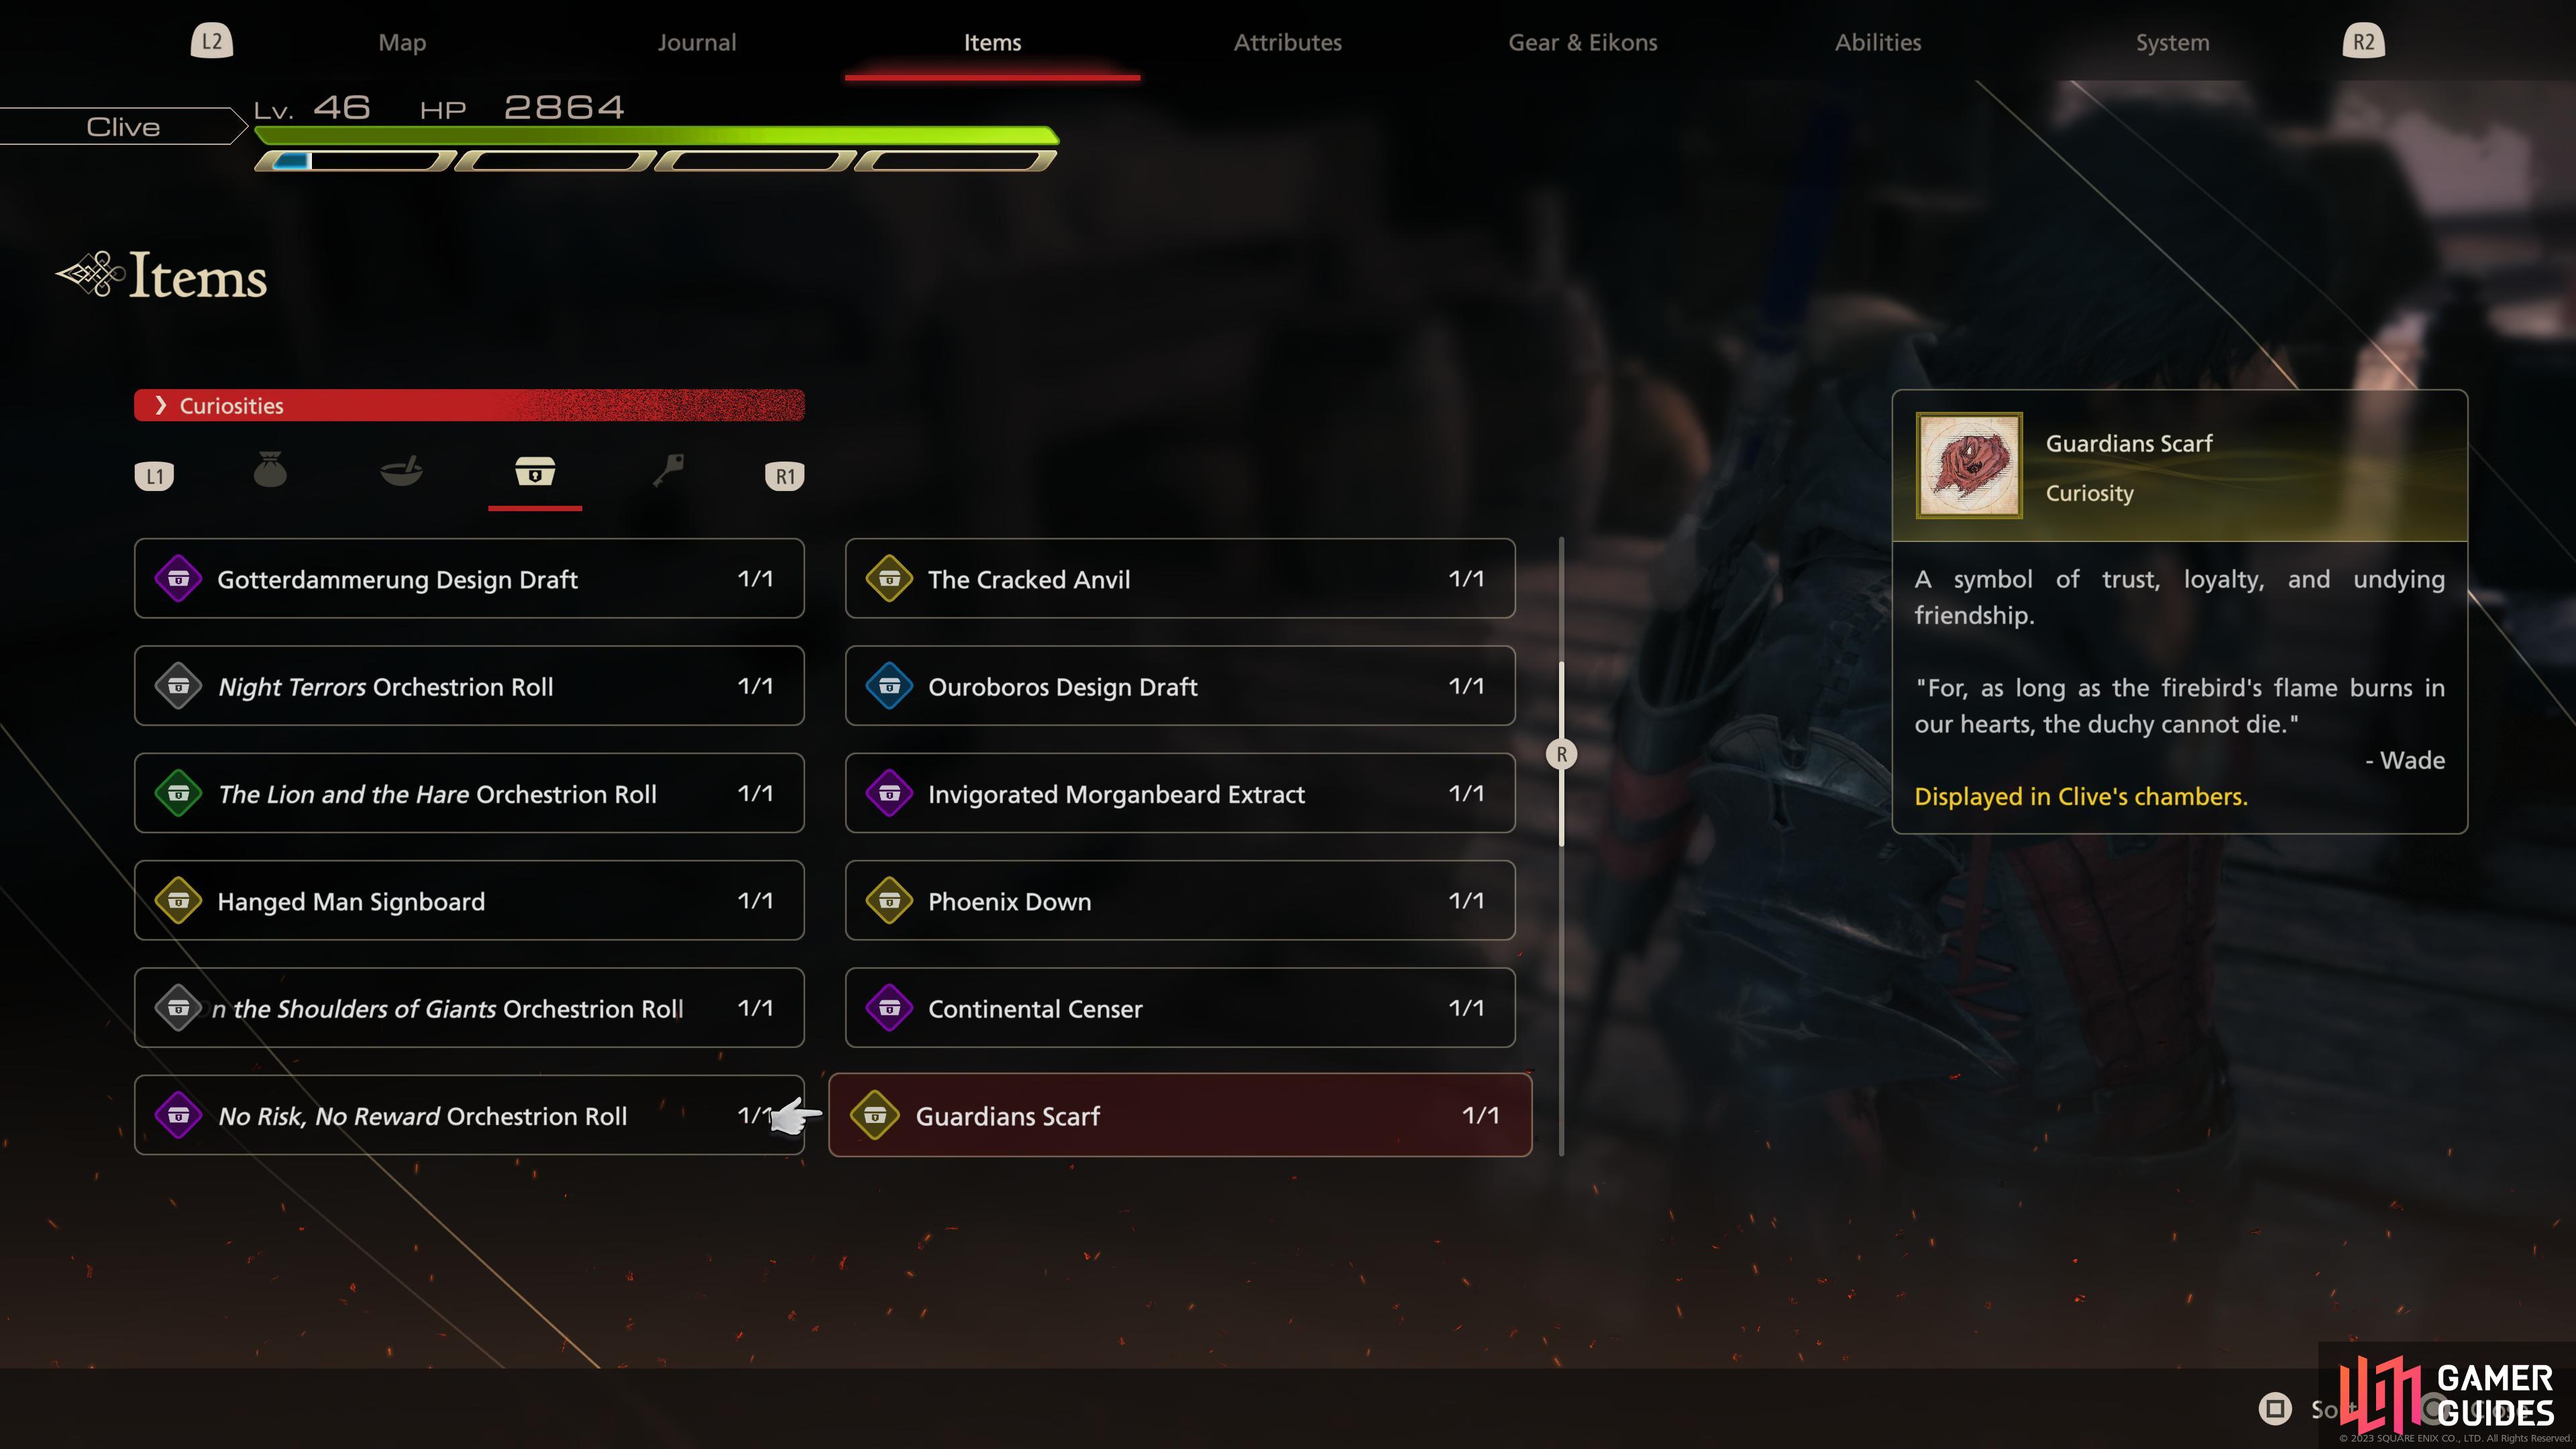Viewport: 2576px width, 1449px height.
Task: Switch to the Map tab
Action: (402, 42)
